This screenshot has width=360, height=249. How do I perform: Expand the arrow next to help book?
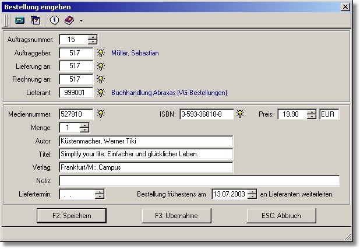click(81, 20)
